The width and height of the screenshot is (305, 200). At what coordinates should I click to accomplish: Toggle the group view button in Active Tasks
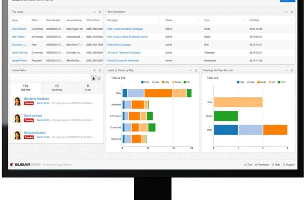pos(99,78)
